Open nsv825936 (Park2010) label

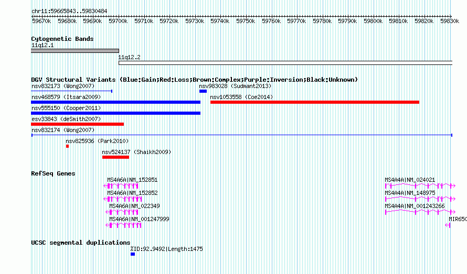click(x=97, y=141)
